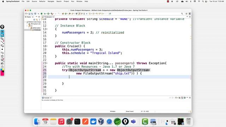Open the Project menu
Screen dimensions: 226x127
click(66, 1)
